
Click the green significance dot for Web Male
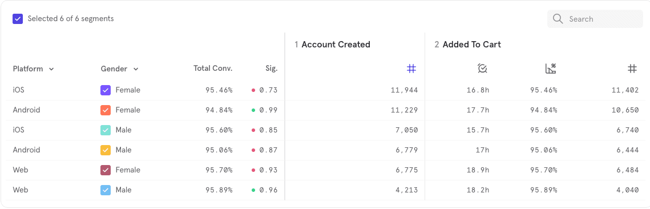click(x=253, y=190)
